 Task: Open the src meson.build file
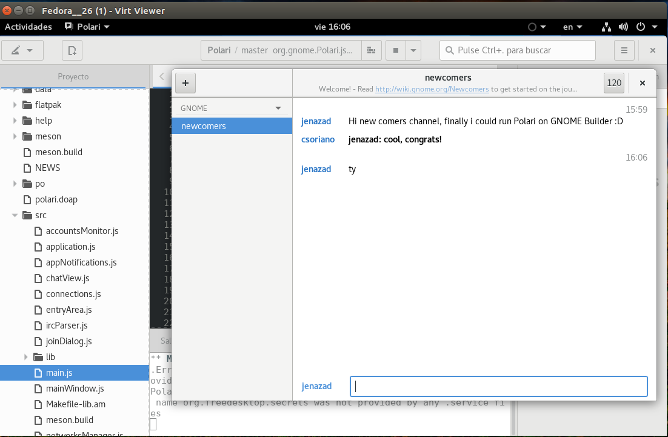(x=70, y=420)
